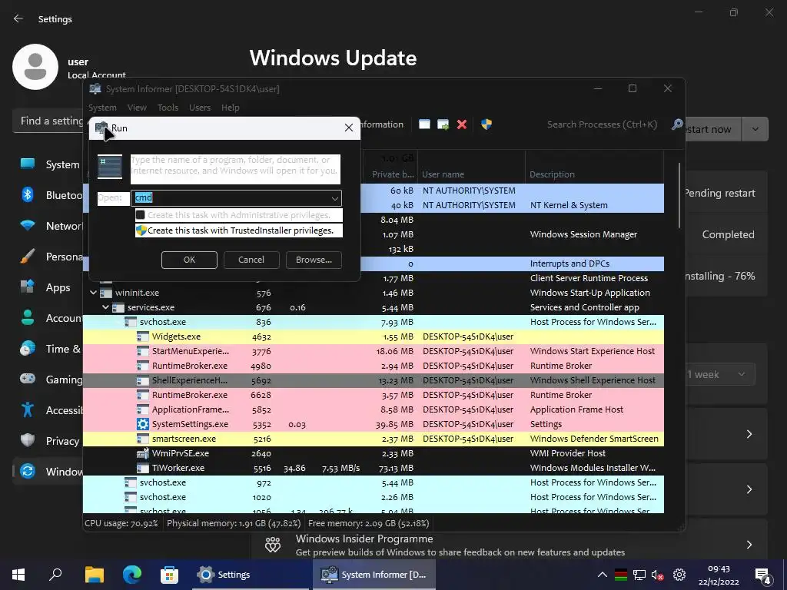Open notification centre icon

click(763, 575)
